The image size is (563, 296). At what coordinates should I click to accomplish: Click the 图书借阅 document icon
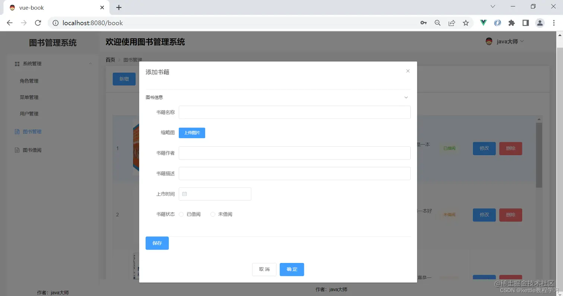(17, 150)
